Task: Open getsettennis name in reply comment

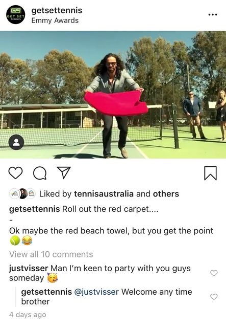Action: 46,292
